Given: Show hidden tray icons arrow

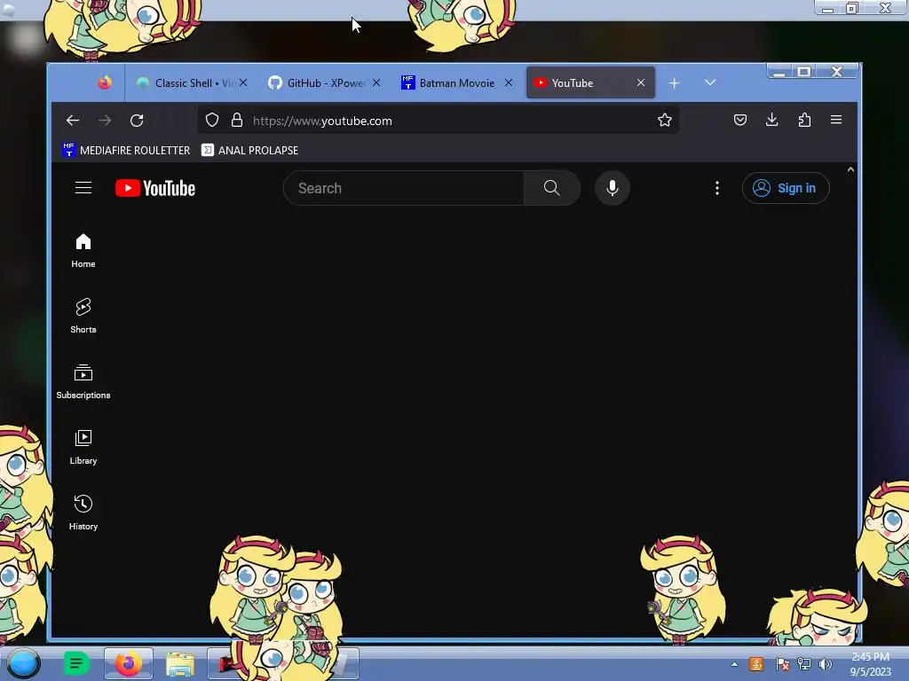Looking at the screenshot, I should tap(734, 664).
